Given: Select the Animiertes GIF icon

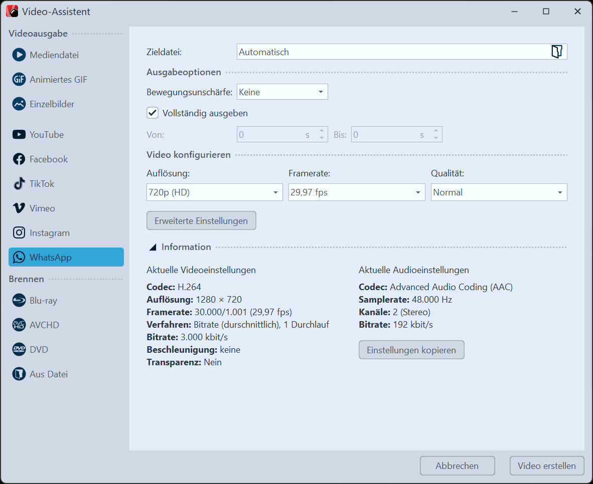Looking at the screenshot, I should [19, 80].
